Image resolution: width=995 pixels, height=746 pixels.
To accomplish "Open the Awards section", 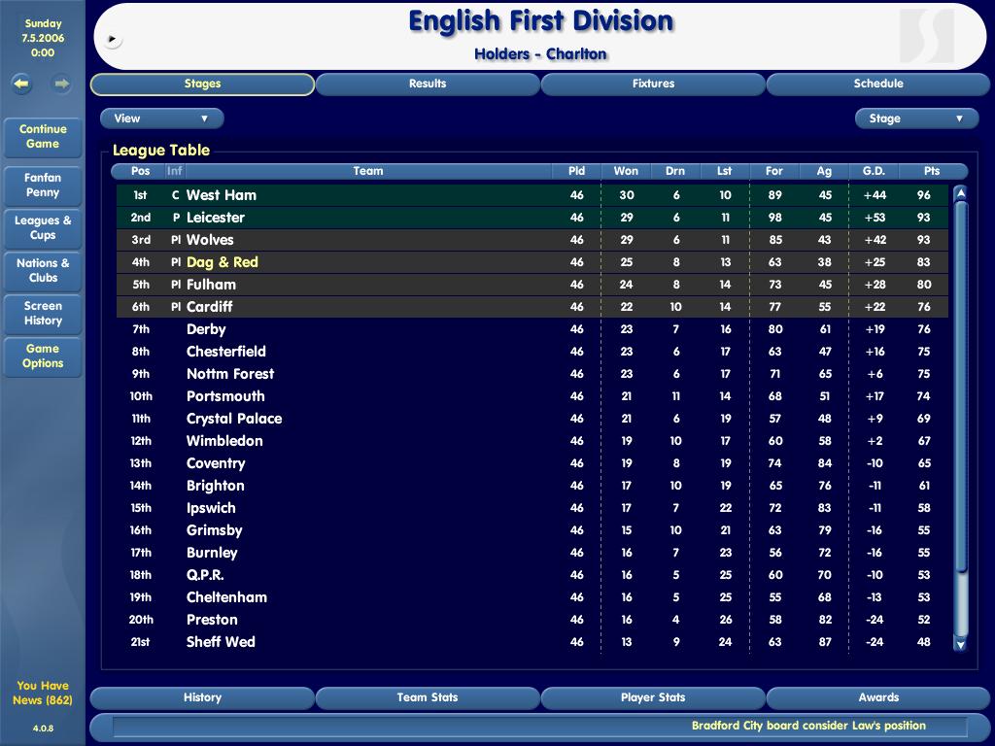I will [x=878, y=697].
